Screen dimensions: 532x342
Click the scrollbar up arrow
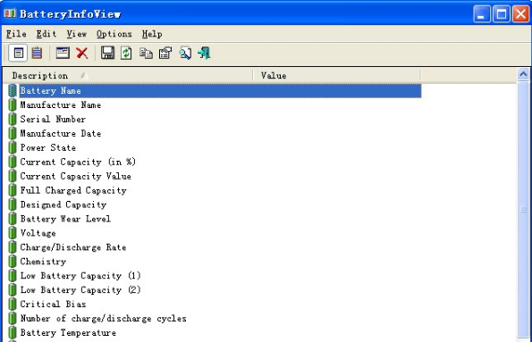pyautogui.click(x=523, y=74)
